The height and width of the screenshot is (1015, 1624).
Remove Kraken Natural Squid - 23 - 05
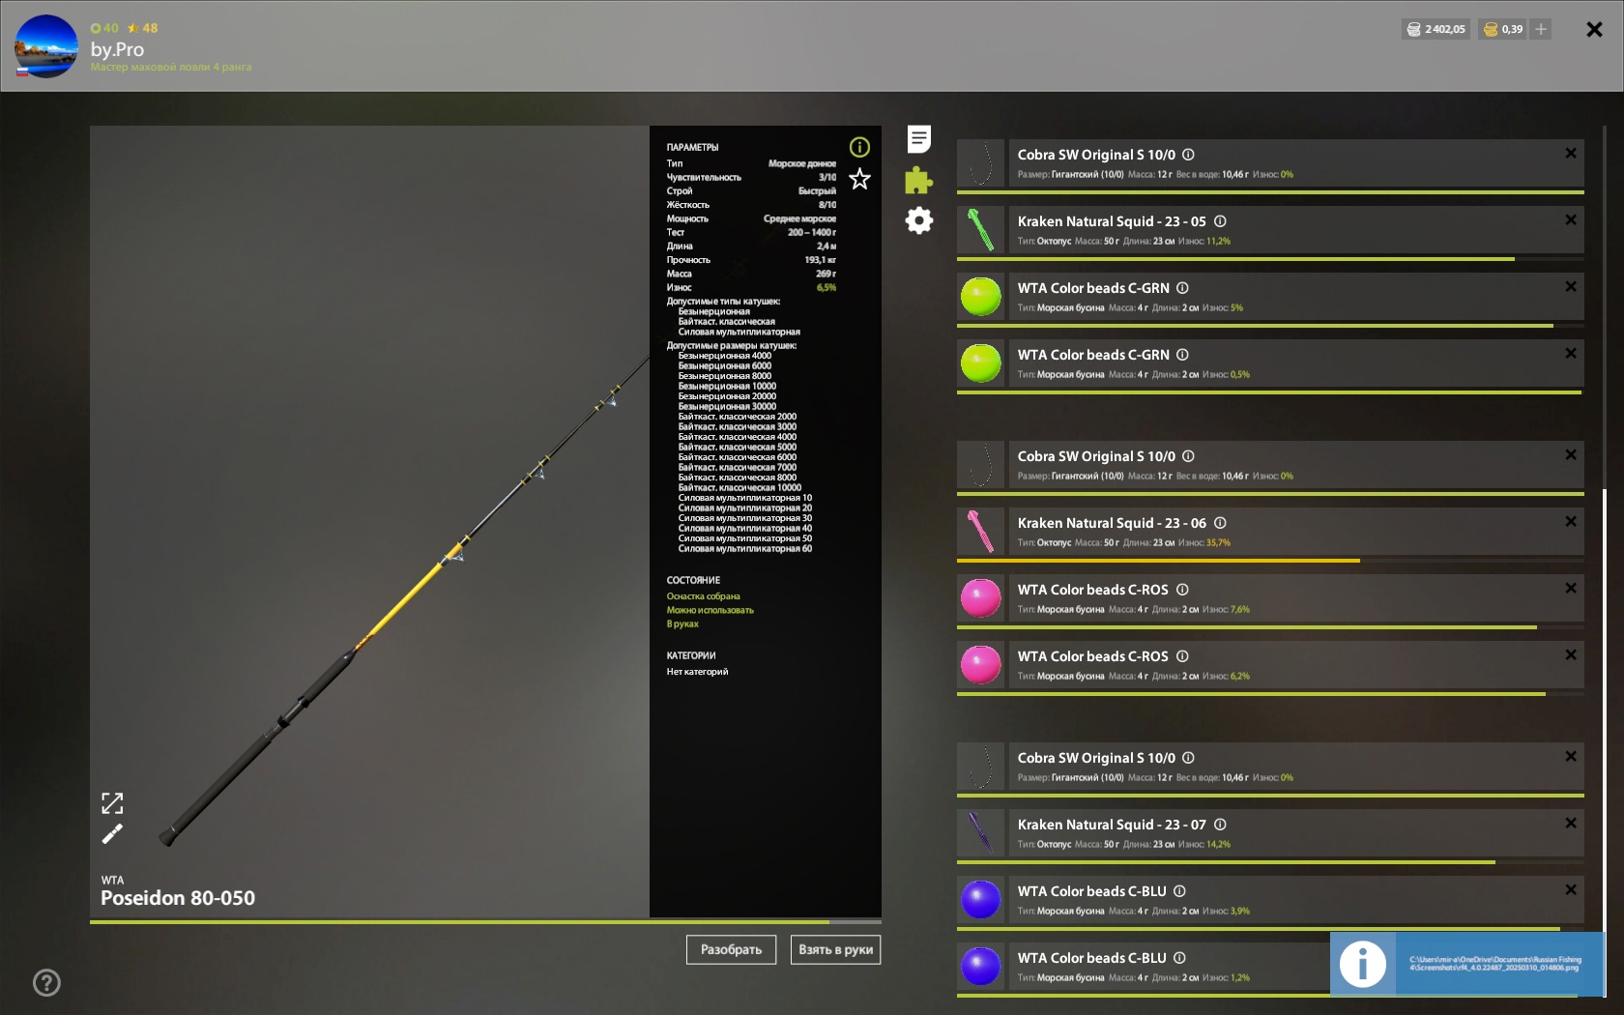(1571, 219)
